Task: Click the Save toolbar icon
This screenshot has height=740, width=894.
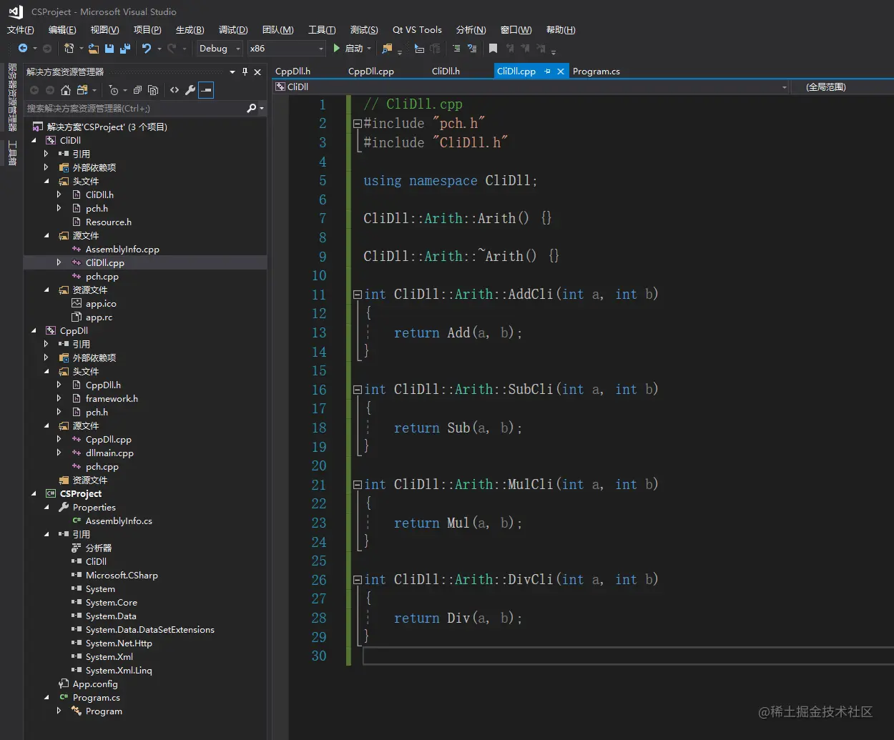Action: point(109,49)
